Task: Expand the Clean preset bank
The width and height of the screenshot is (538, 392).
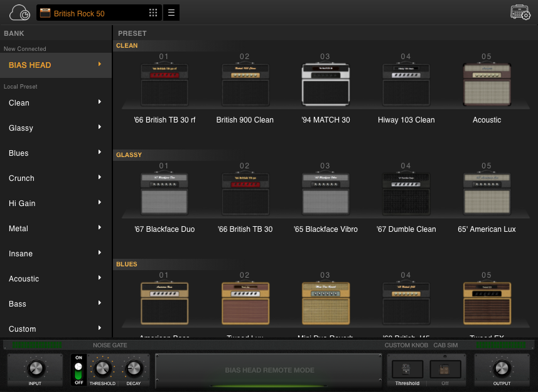Action: point(56,102)
